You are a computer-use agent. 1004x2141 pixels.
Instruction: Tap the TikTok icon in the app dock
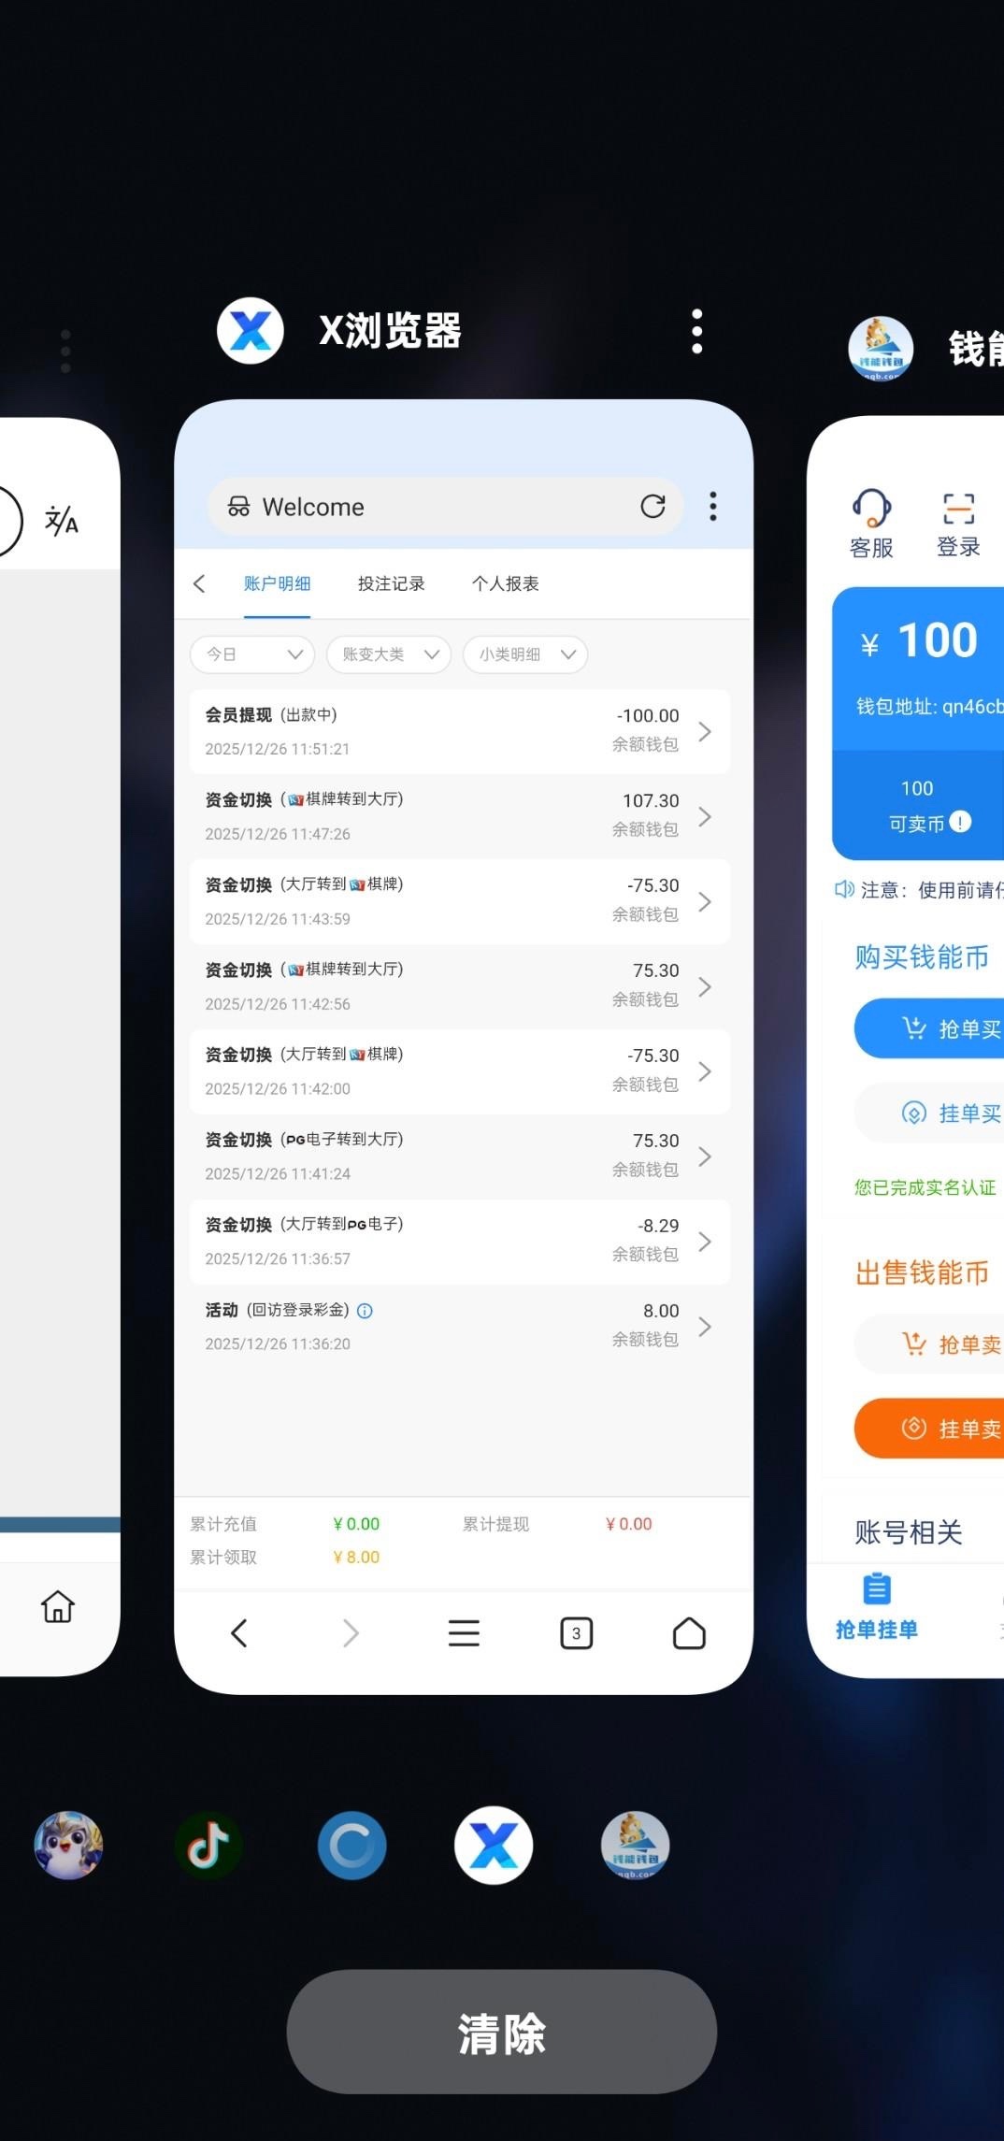pos(208,1845)
